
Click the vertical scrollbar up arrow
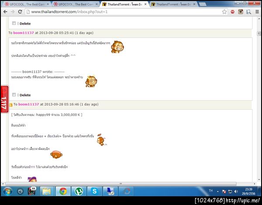[259, 19]
